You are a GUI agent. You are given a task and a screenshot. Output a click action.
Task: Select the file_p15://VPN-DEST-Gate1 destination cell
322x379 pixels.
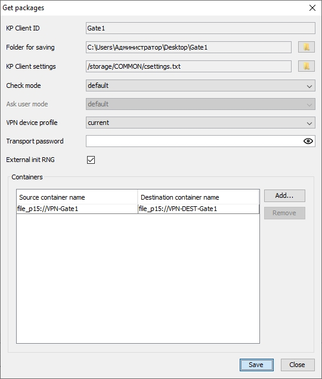(199, 209)
